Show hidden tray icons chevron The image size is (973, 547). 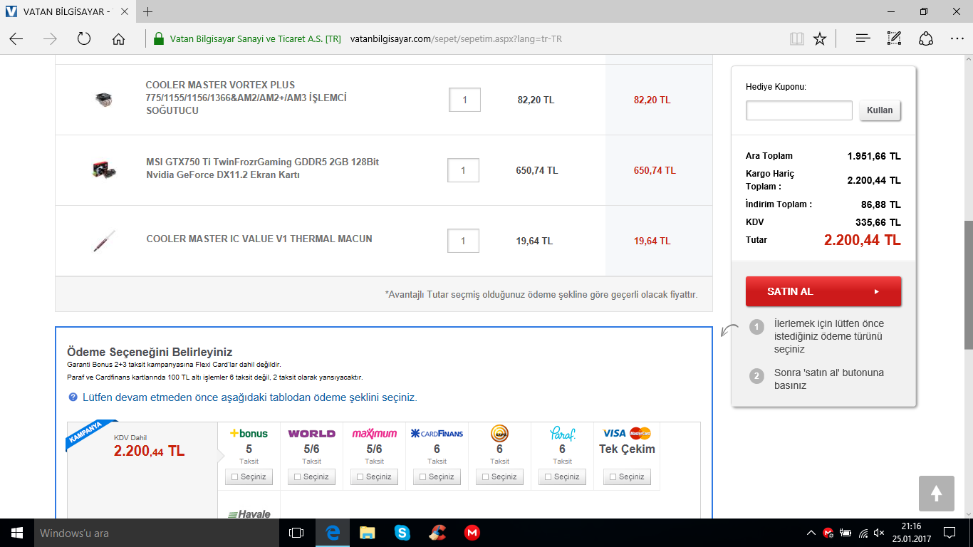811,533
